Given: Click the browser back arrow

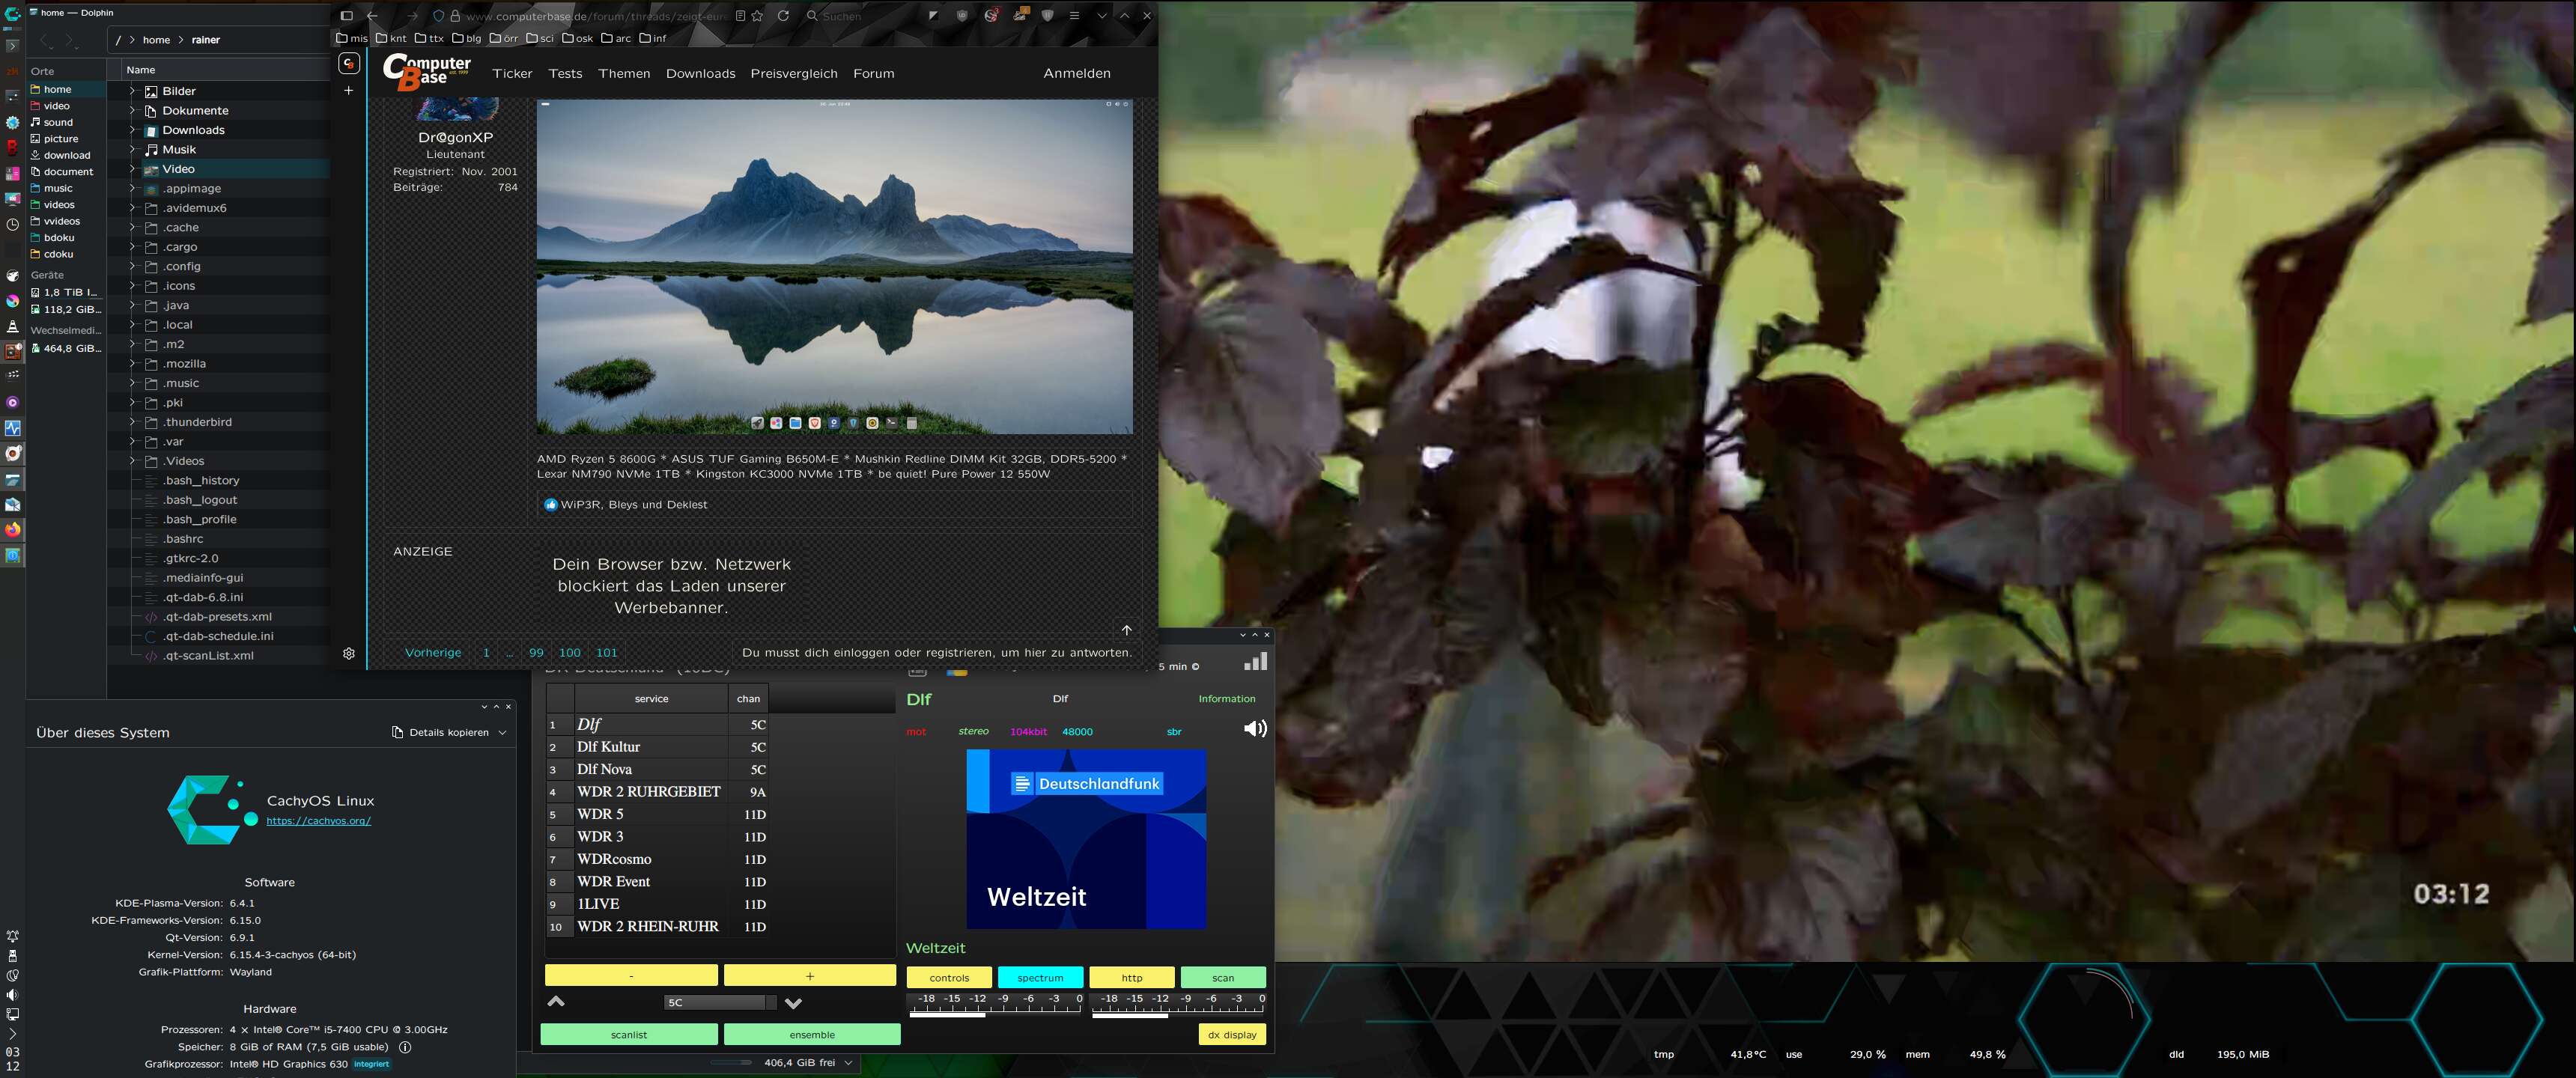Looking at the screenshot, I should (x=372, y=16).
